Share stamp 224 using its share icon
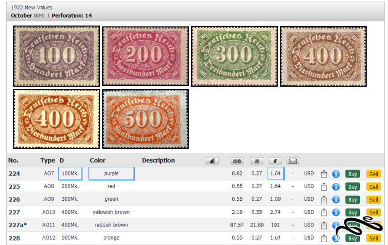Screen dimensions: 388x245 [x=323, y=174]
